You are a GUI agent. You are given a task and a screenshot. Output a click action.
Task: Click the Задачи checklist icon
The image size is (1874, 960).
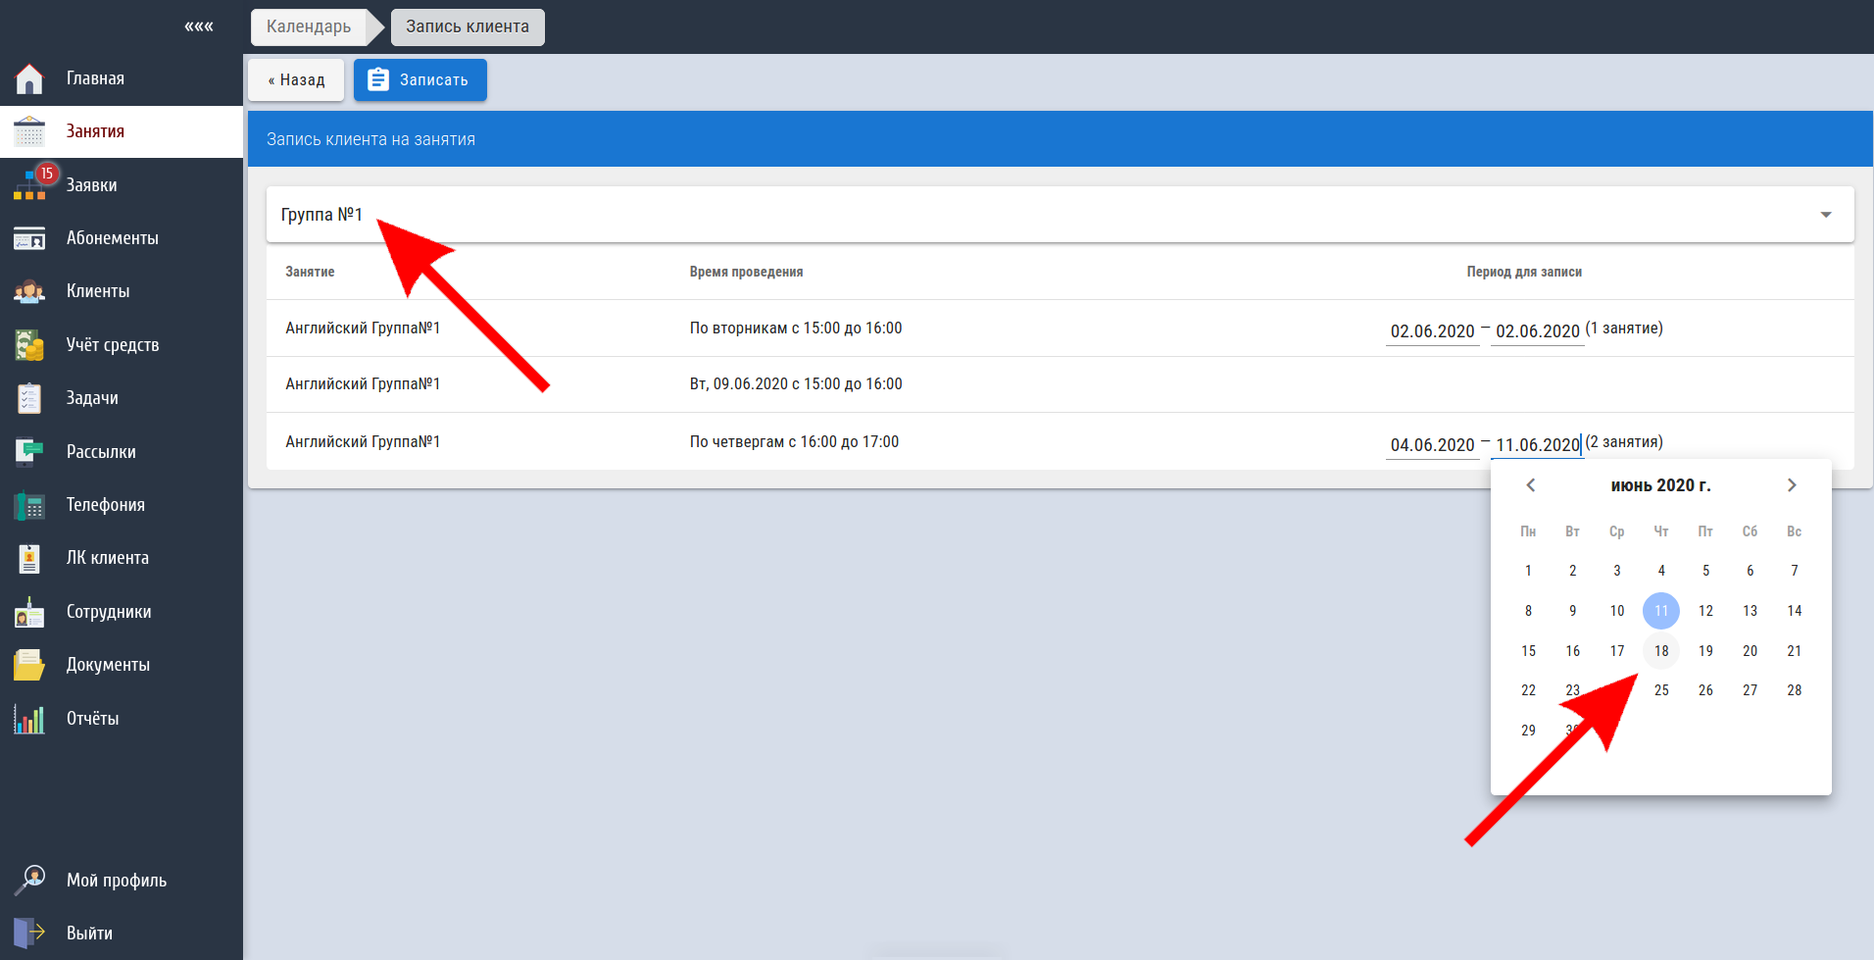[29, 398]
